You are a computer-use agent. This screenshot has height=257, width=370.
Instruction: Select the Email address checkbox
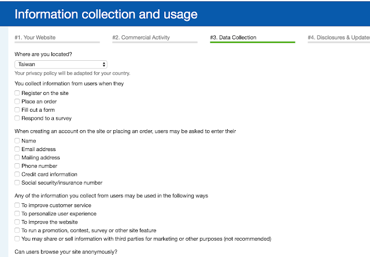[x=17, y=149]
